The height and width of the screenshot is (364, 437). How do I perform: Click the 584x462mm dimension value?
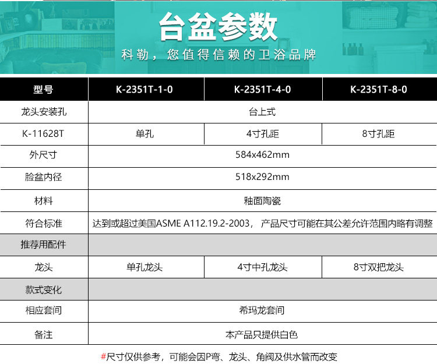coord(262,154)
